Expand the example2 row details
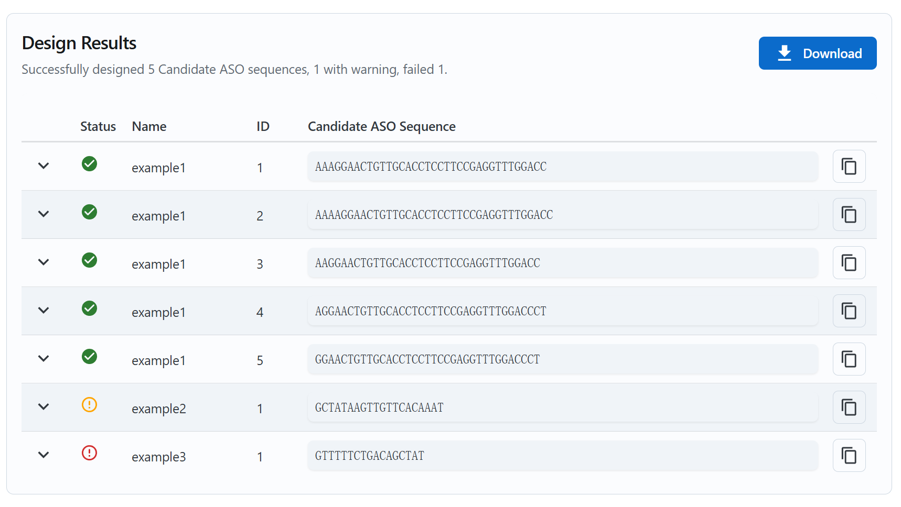Viewport: 901px width, 507px height. (x=44, y=407)
